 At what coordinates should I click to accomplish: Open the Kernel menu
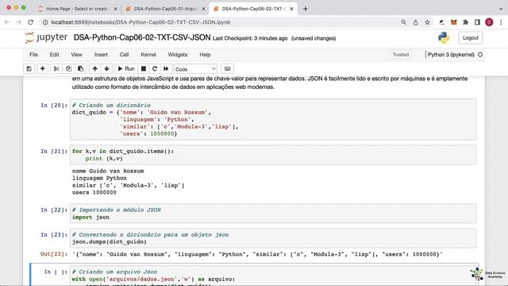148,55
